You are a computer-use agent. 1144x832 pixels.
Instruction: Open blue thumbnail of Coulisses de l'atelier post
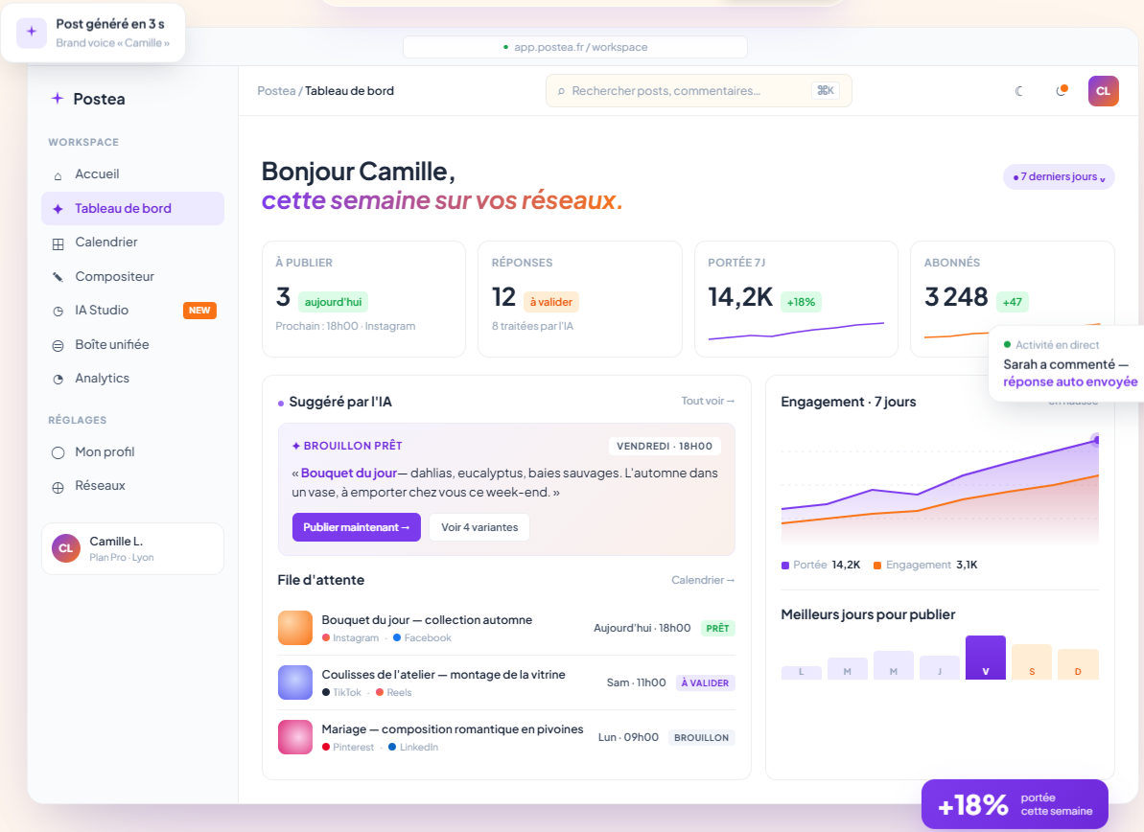[295, 682]
